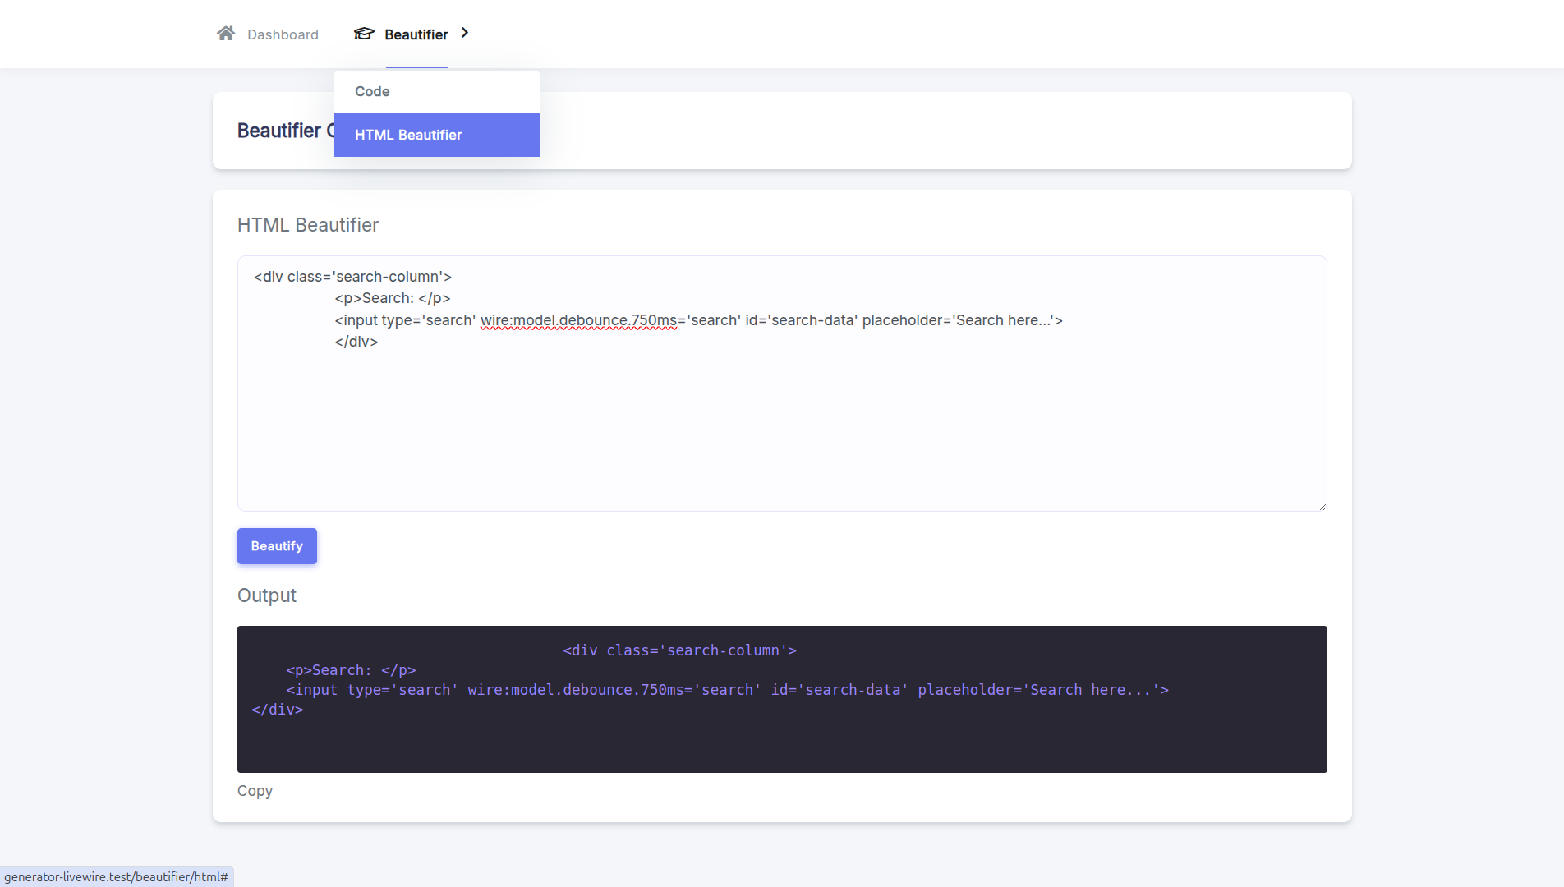Expand the chevron next to Beautifier
1564x887 pixels.
[465, 33]
